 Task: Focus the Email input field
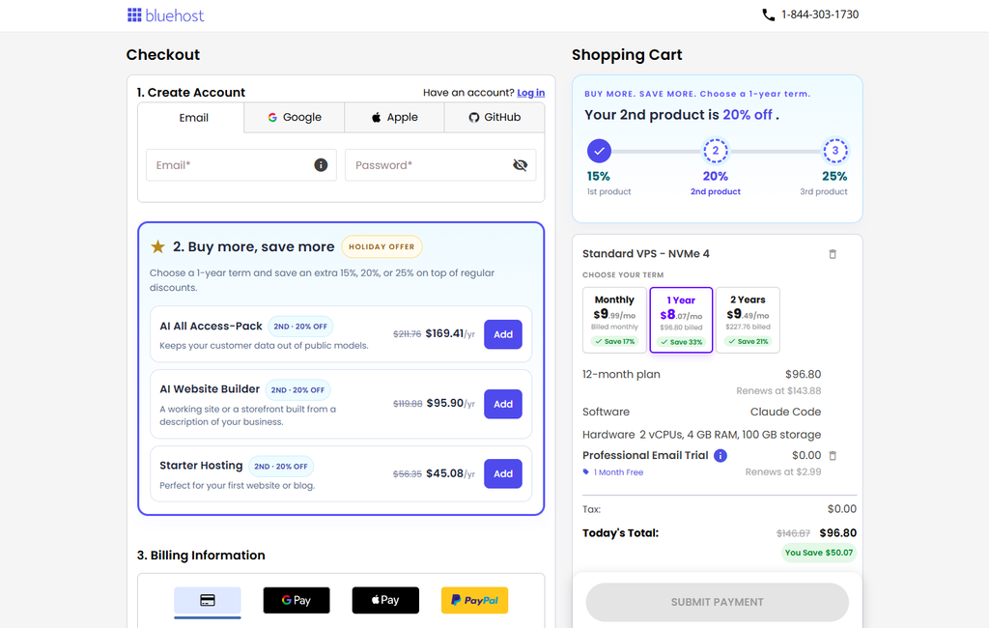coord(240,165)
